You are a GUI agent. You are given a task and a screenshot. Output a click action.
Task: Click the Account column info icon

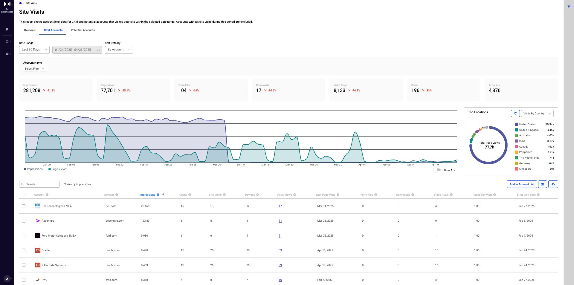click(47, 195)
